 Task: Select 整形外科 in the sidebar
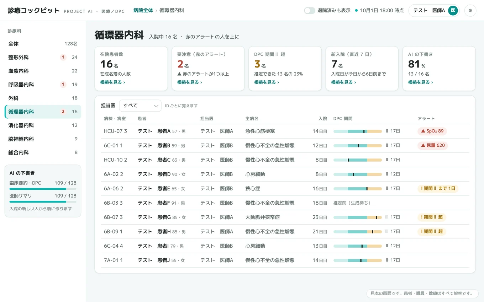(x=43, y=57)
